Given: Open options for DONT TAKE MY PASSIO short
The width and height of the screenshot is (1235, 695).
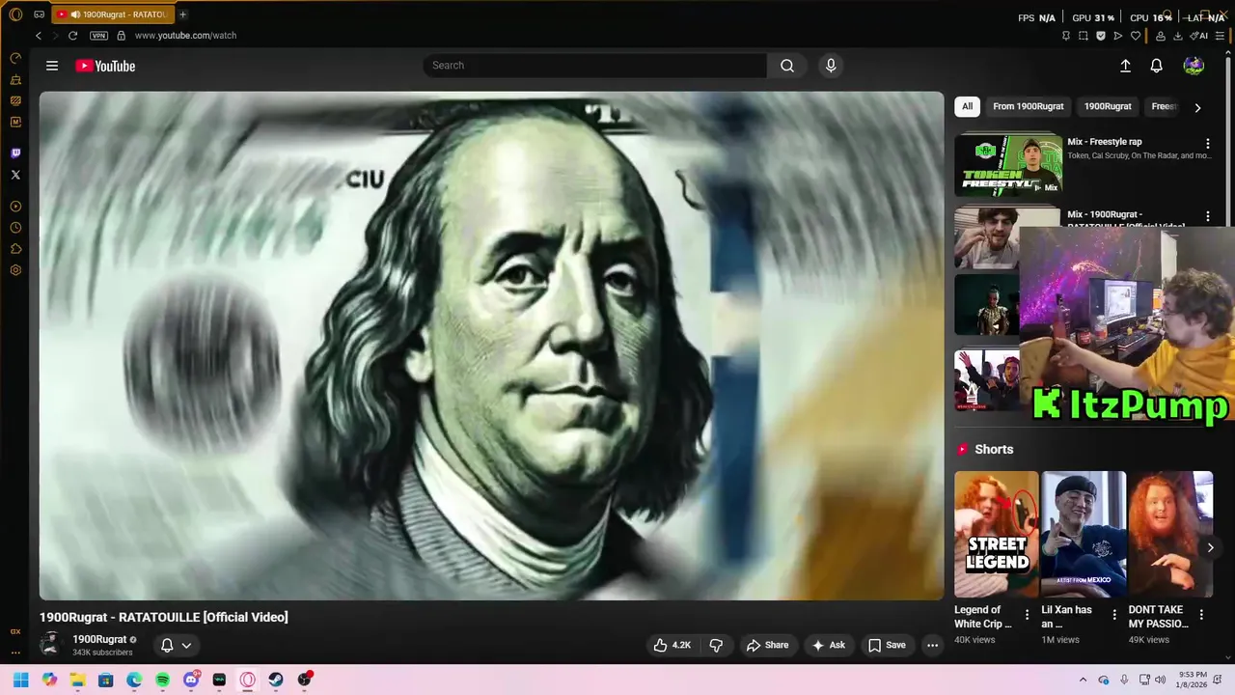Looking at the screenshot, I should click(x=1201, y=615).
